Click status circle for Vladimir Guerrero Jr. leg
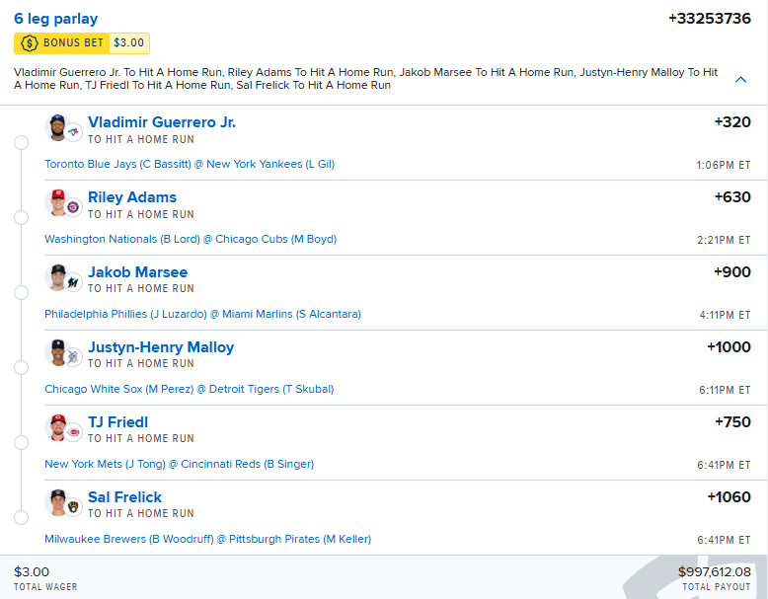Viewport: 768px width, 599px height. (x=21, y=142)
